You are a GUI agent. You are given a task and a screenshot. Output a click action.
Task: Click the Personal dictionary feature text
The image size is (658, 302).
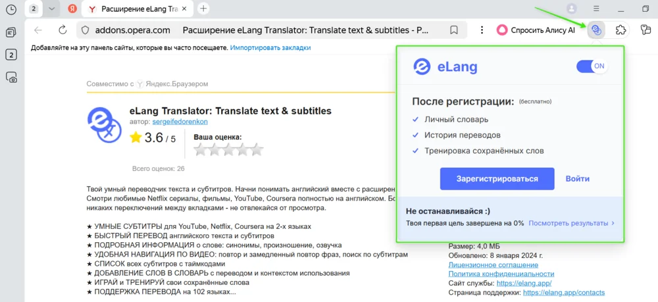point(456,120)
